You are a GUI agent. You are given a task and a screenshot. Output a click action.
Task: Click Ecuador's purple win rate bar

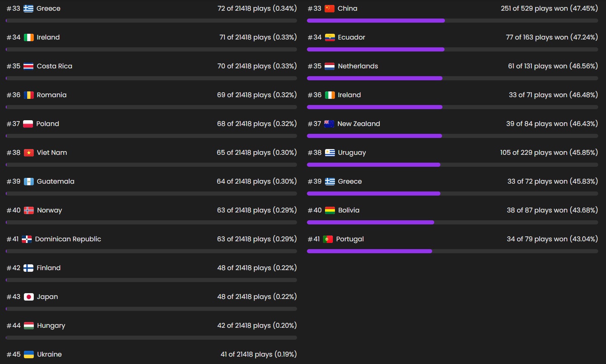pyautogui.click(x=376, y=49)
